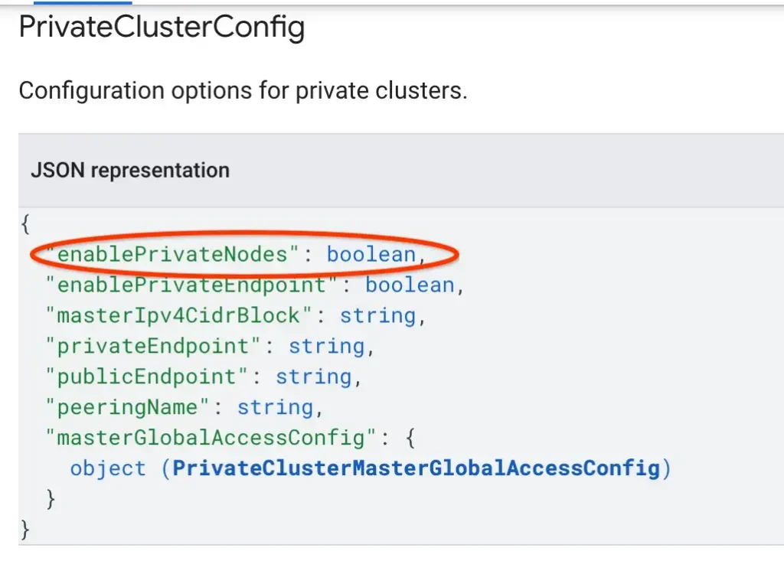Click the blue active tab indicator at top
This screenshot has width=784, height=564.
83,2
